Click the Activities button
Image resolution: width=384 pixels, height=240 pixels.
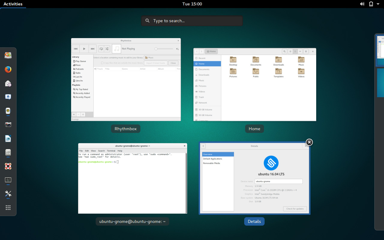coord(13,4)
